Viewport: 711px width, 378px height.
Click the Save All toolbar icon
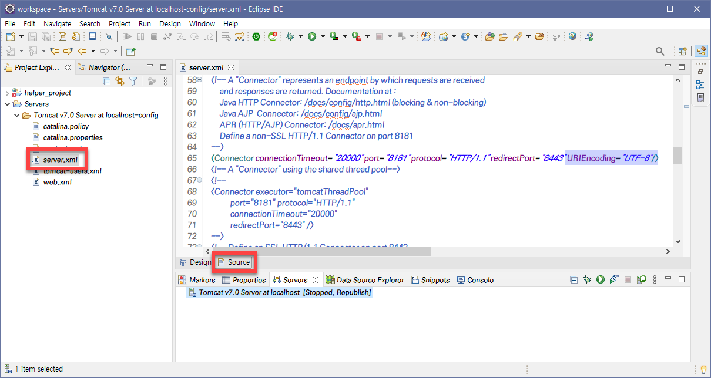coord(45,36)
